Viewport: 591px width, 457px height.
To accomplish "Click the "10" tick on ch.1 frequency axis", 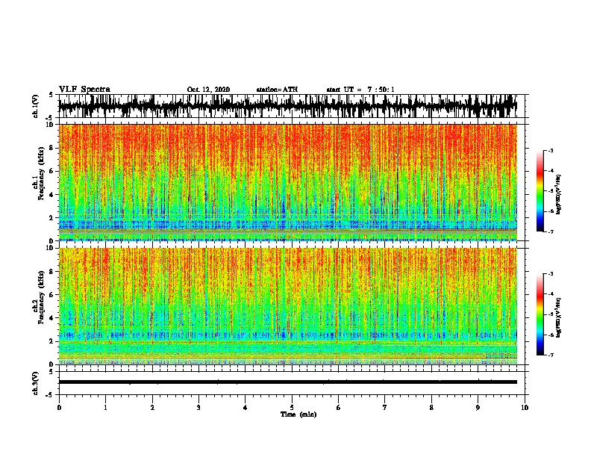I will (50, 125).
